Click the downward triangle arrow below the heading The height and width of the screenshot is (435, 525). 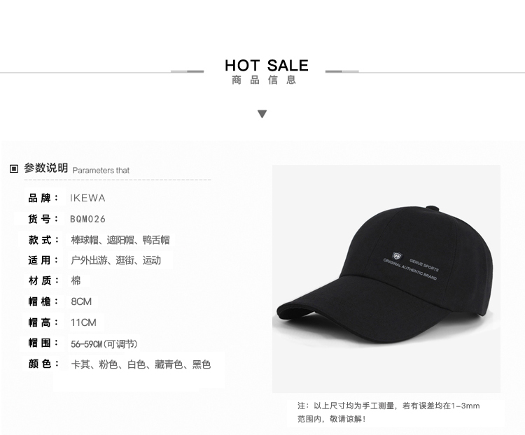click(262, 114)
